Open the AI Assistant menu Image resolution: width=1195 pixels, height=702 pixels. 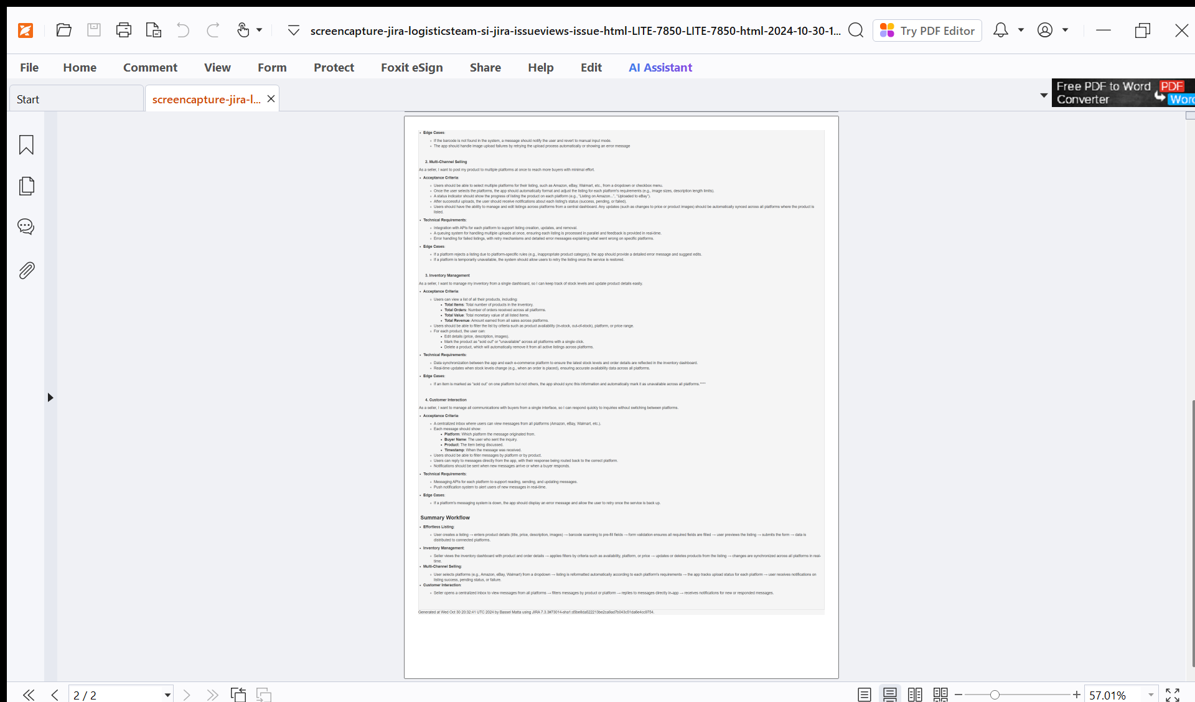click(660, 67)
